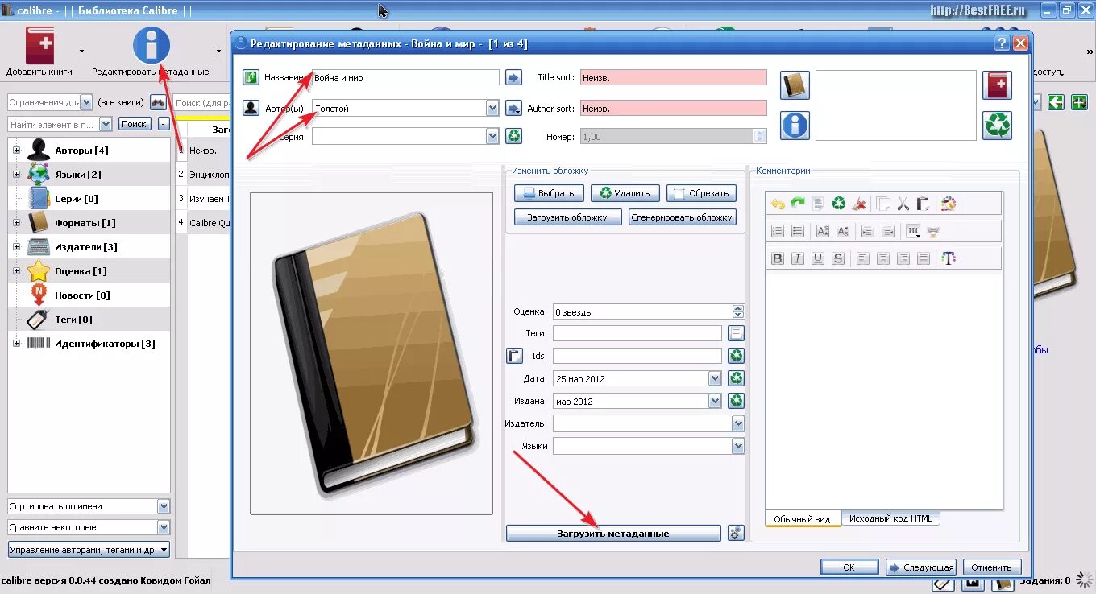Open the H1 heading style dropdown
Screen dimensions: 1096x594
(x=913, y=231)
